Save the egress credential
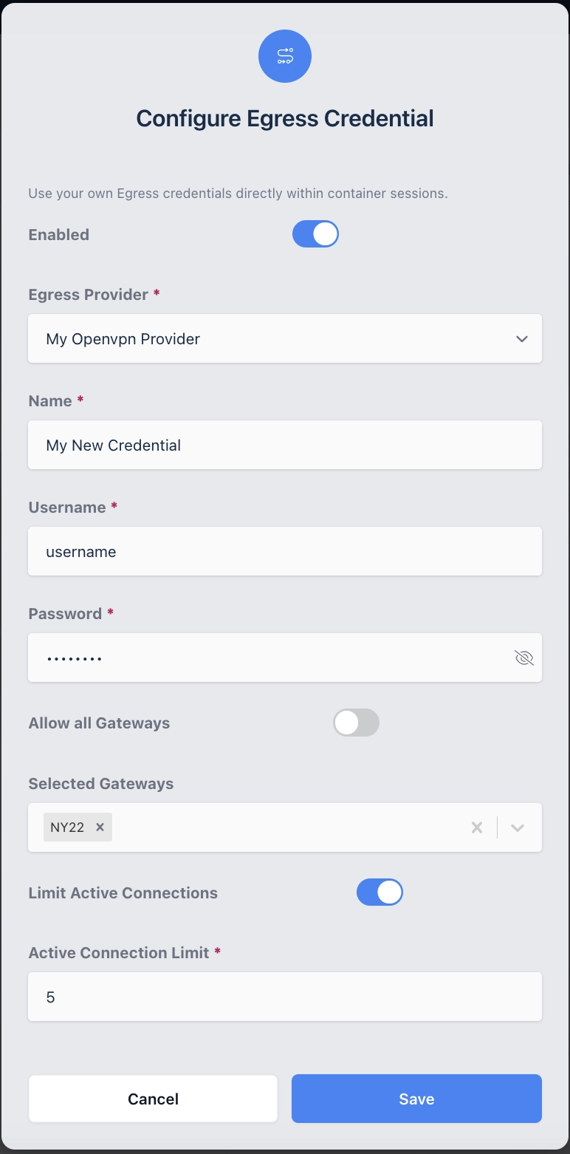Viewport: 570px width, 1154px height. [x=416, y=1099]
